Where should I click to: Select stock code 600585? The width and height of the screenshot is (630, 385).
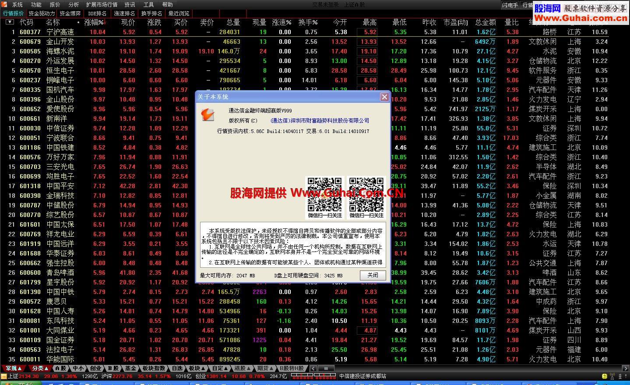click(x=30, y=51)
